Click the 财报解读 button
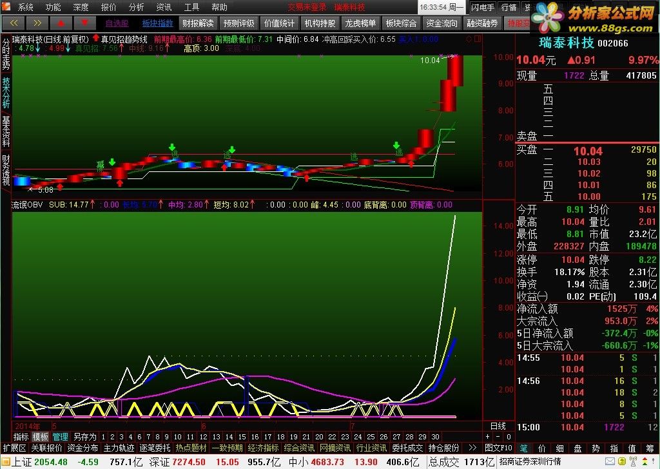 tap(199, 23)
